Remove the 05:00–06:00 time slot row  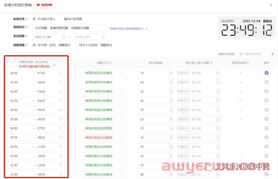tap(266, 119)
